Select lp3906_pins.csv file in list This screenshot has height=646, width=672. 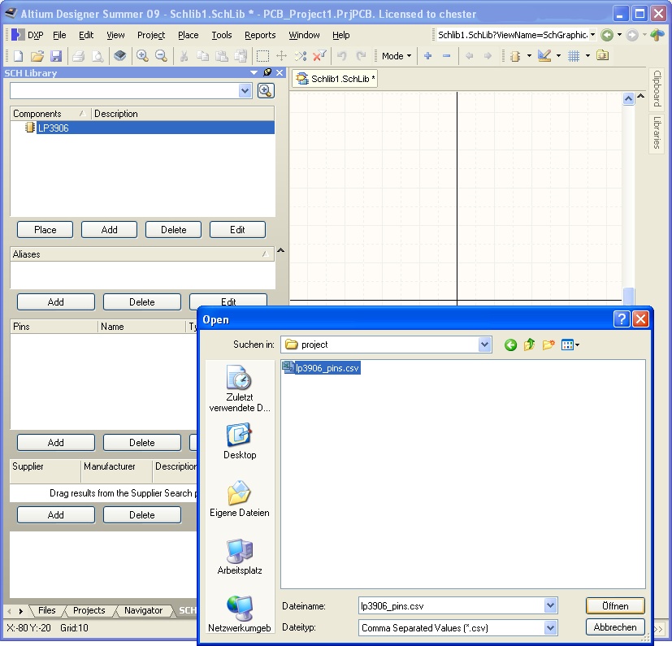pyautogui.click(x=322, y=368)
